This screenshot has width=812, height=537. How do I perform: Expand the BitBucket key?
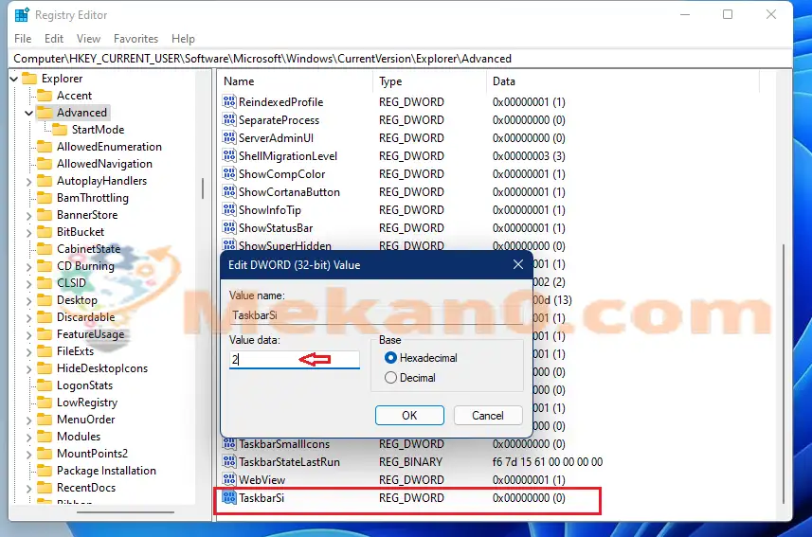[29, 232]
